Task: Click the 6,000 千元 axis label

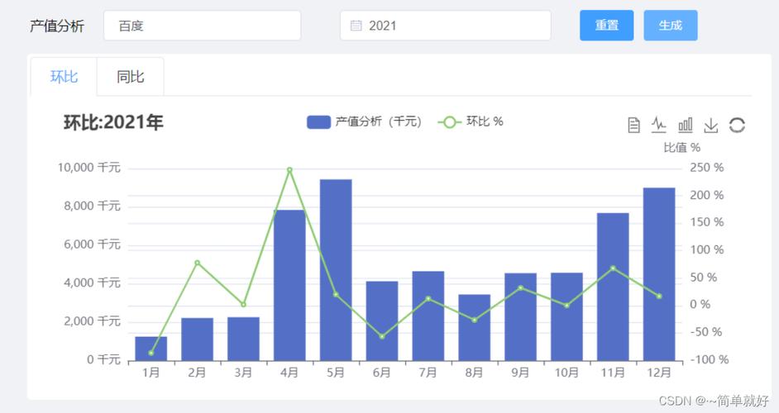Action: click(92, 244)
